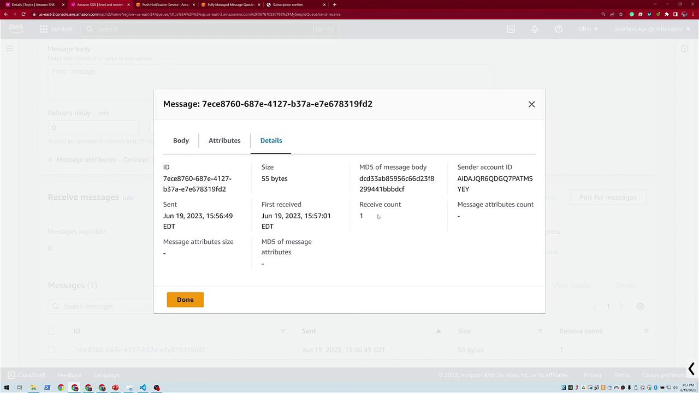The width and height of the screenshot is (699, 393).
Task: Open the Language link in the footer
Action: pos(106,375)
